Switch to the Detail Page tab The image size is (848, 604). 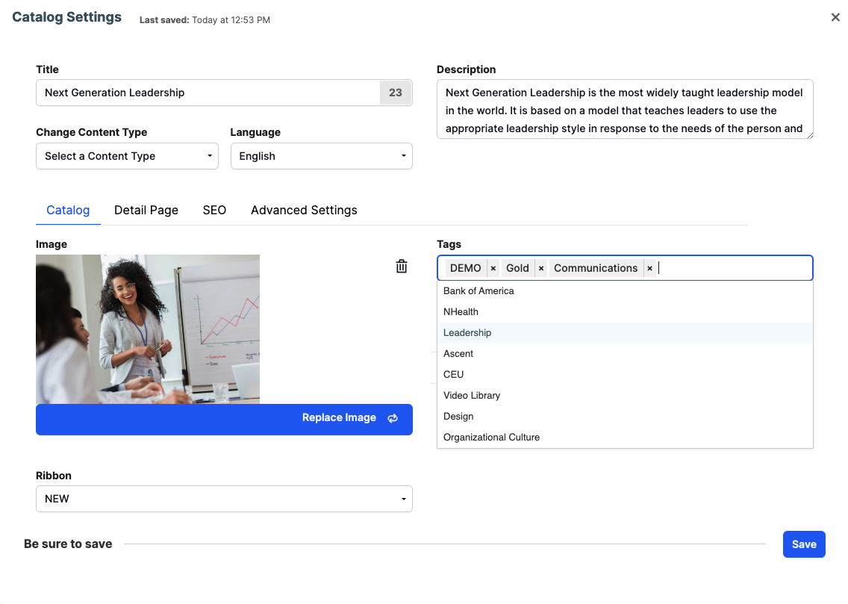(x=146, y=210)
